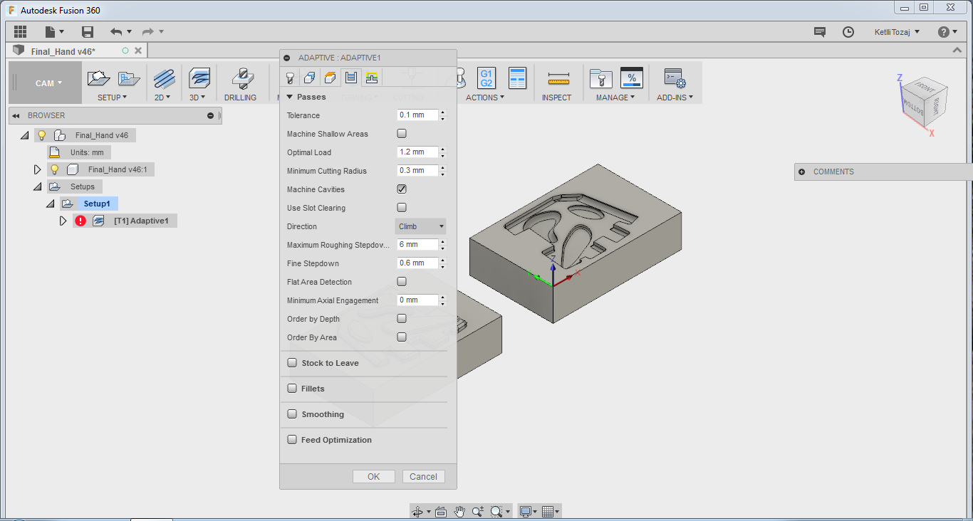Screen dimensions: 973x521
Task: Open the ACTIONS menu
Action: click(x=485, y=98)
